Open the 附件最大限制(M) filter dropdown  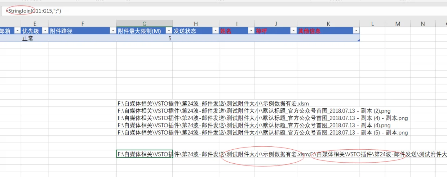169,31
